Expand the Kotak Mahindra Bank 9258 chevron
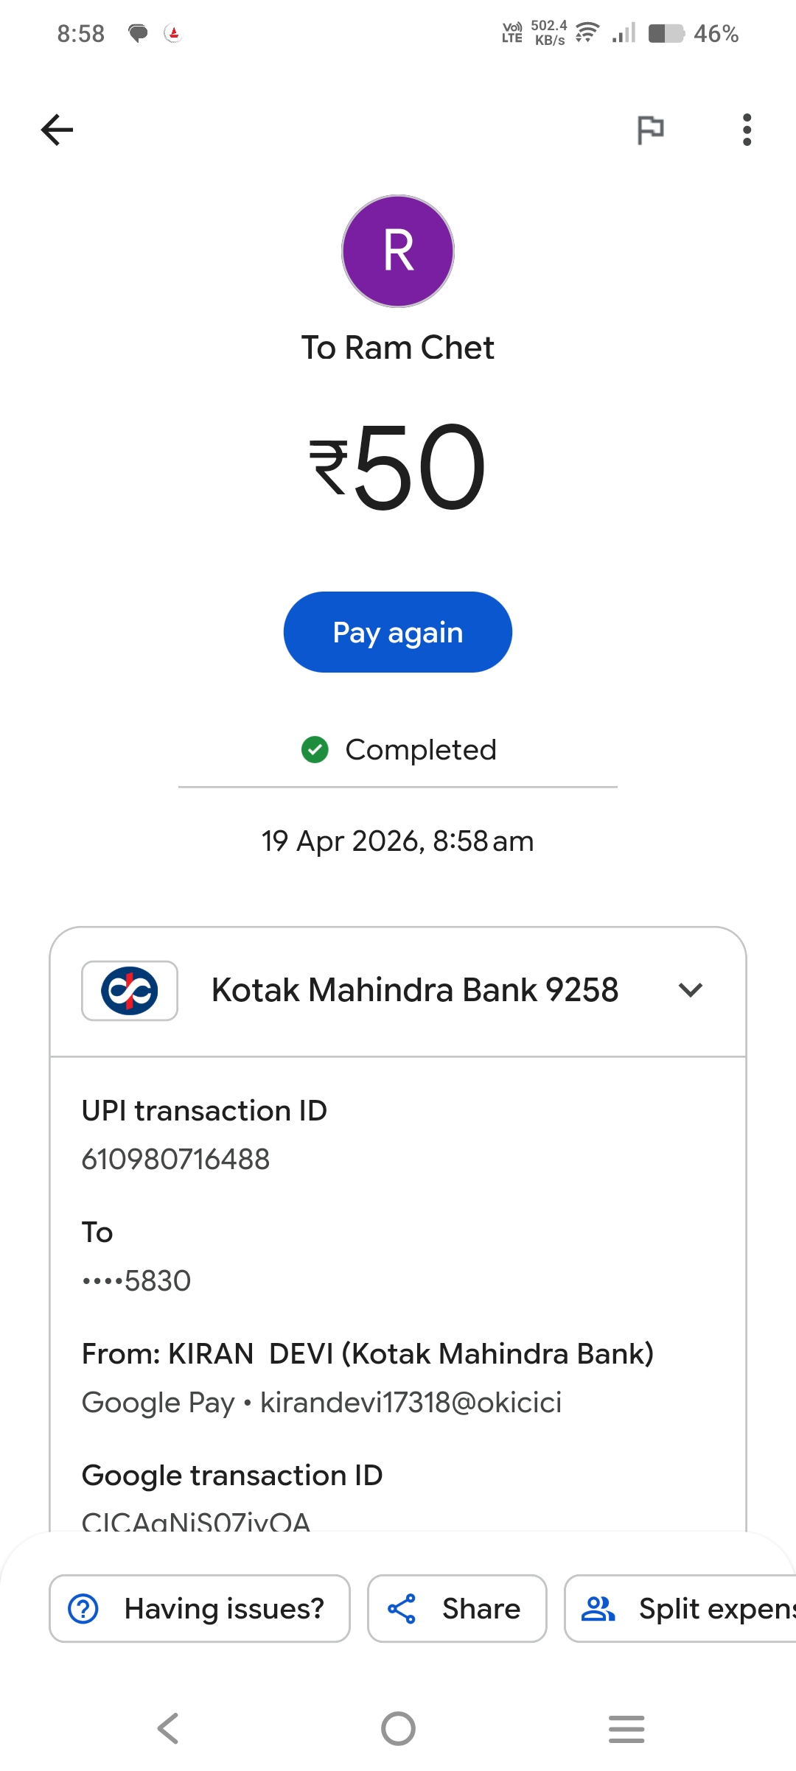This screenshot has height=1771, width=796. pyautogui.click(x=690, y=990)
